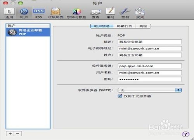Open Fonts & Colors (字体与颜色) preferences
Viewport: 194px width, 140px height.
click(x=77, y=13)
